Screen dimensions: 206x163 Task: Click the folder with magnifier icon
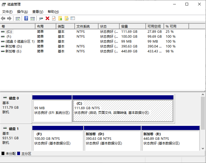click(x=66, y=18)
